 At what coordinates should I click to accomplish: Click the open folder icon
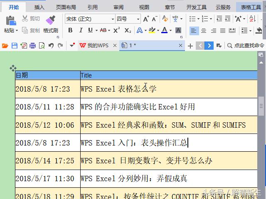click(5, 46)
